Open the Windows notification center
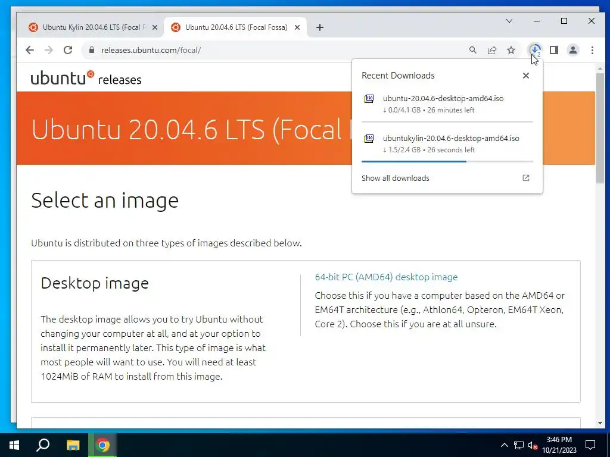This screenshot has width=610, height=457. click(590, 445)
